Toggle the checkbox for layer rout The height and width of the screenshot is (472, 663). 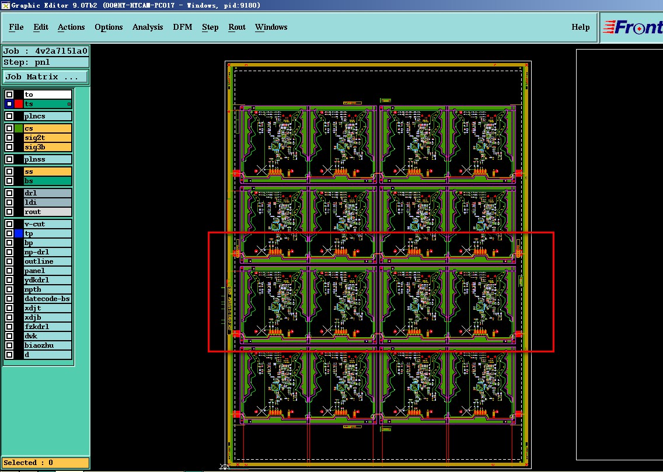9,212
